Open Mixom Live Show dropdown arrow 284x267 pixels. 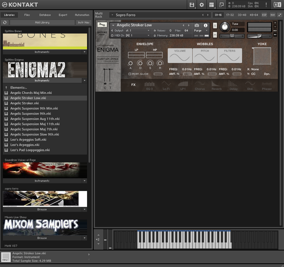pos(84,238)
